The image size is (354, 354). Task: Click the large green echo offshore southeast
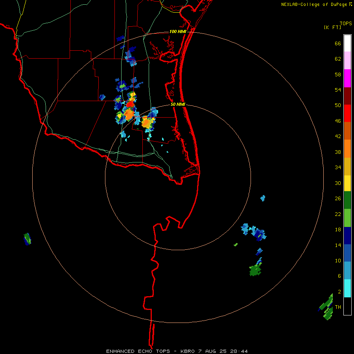(255, 270)
